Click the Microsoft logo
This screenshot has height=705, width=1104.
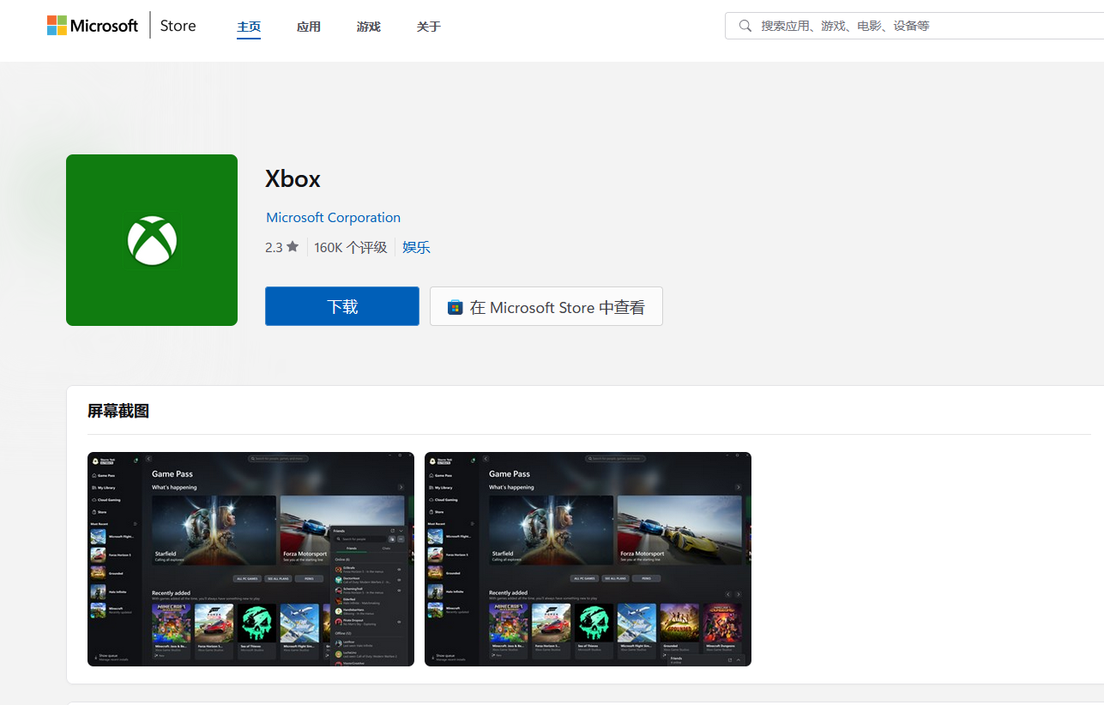pyautogui.click(x=92, y=25)
